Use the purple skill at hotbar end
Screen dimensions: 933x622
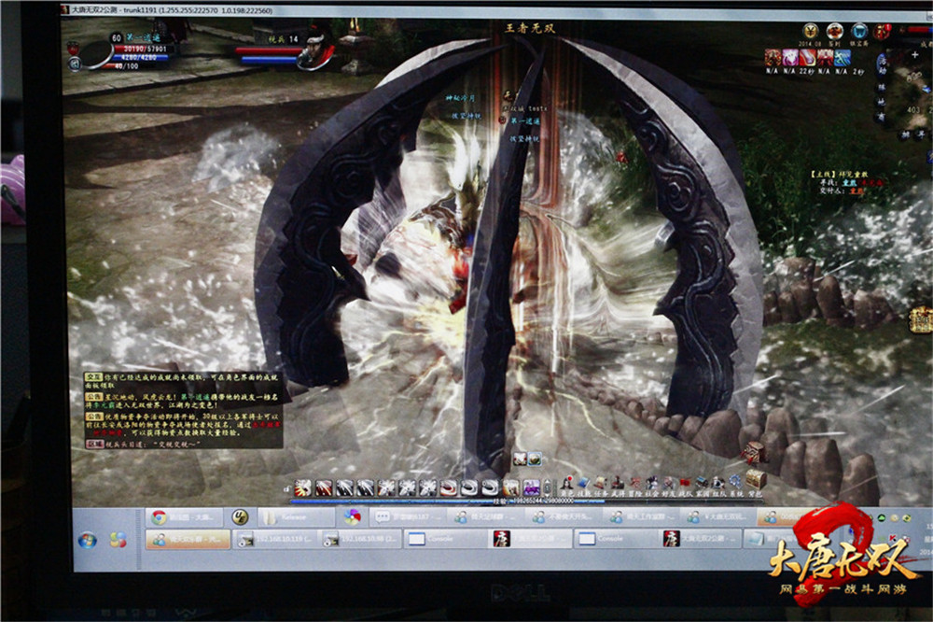point(532,488)
